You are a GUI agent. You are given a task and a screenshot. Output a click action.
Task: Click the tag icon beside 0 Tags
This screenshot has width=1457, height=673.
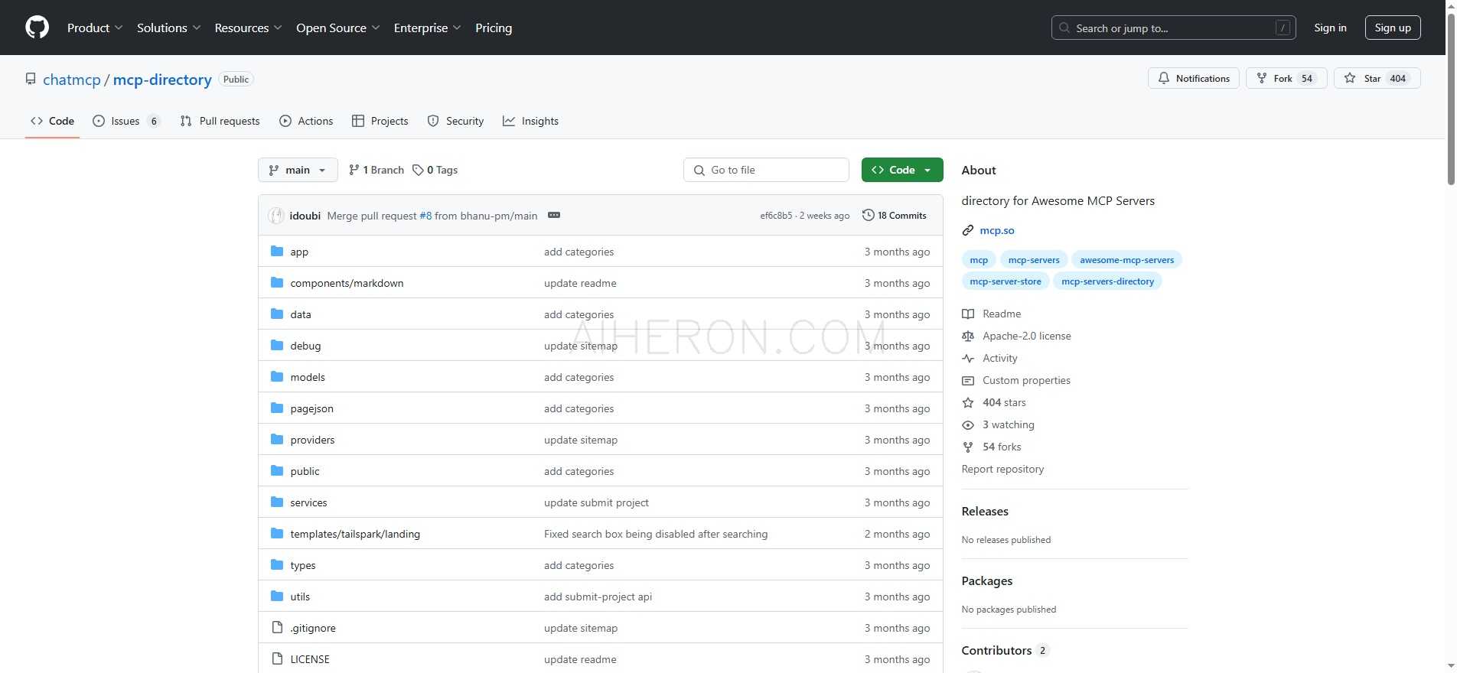[x=418, y=170]
